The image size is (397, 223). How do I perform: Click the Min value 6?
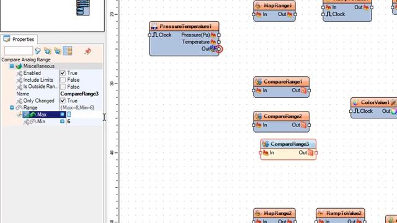pyautogui.click(x=69, y=121)
